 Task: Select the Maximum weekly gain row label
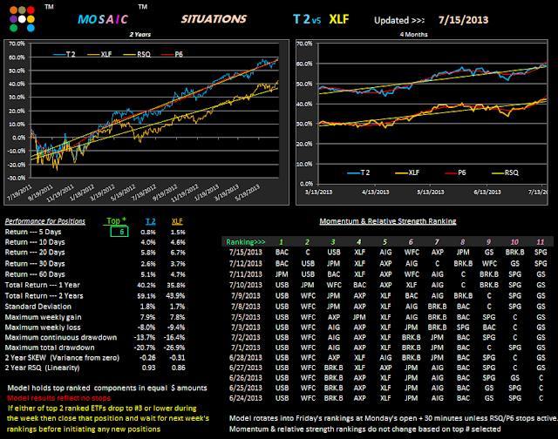click(x=43, y=317)
